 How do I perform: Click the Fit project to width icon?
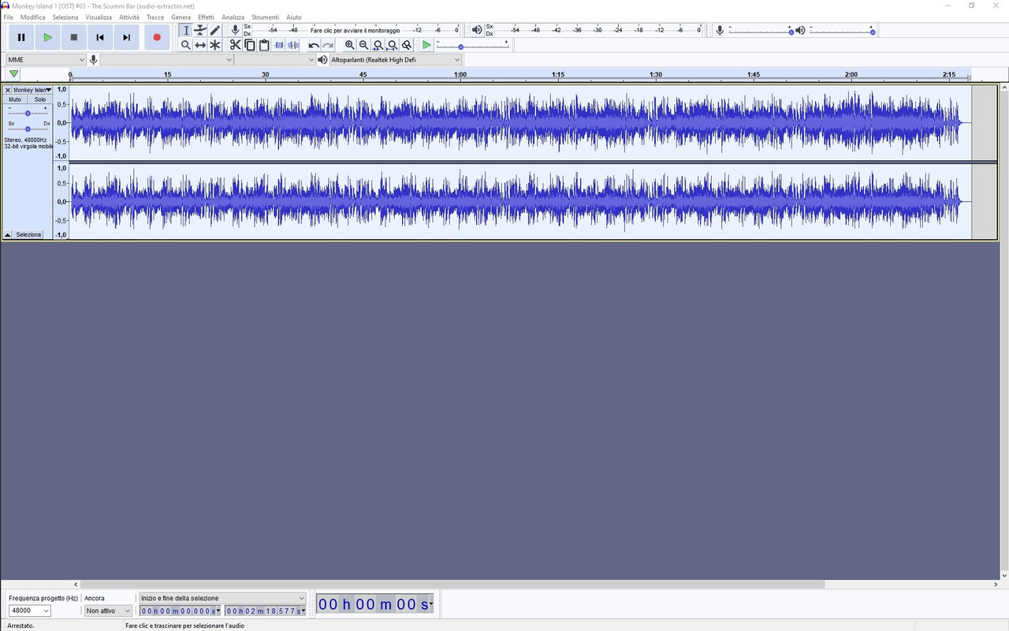[393, 45]
